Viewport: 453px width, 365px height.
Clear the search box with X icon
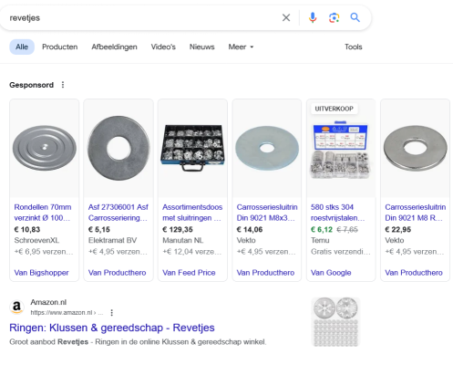[286, 17]
